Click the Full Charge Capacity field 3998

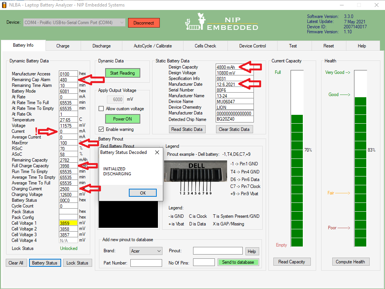click(x=68, y=166)
